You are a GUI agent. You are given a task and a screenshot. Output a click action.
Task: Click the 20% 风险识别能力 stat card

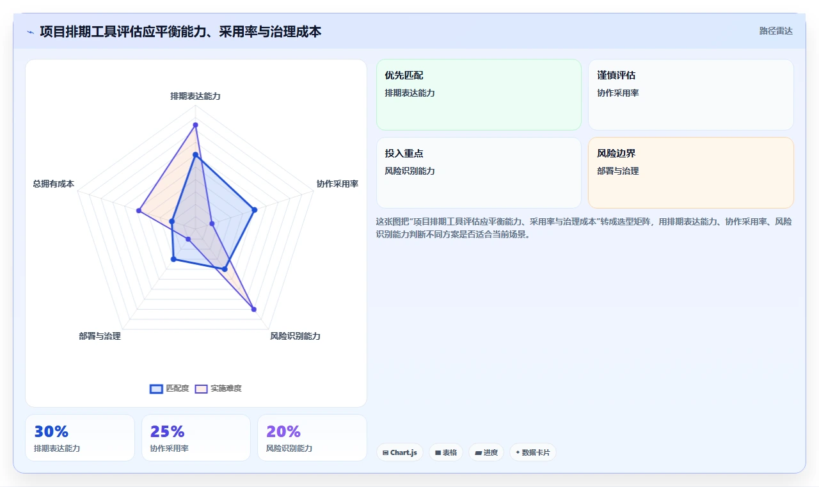point(312,438)
